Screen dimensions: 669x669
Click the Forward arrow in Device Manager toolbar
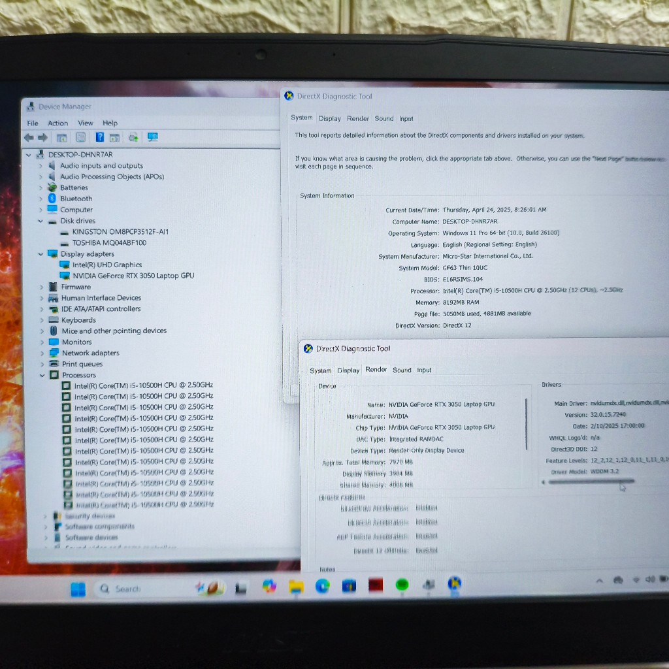[42, 137]
